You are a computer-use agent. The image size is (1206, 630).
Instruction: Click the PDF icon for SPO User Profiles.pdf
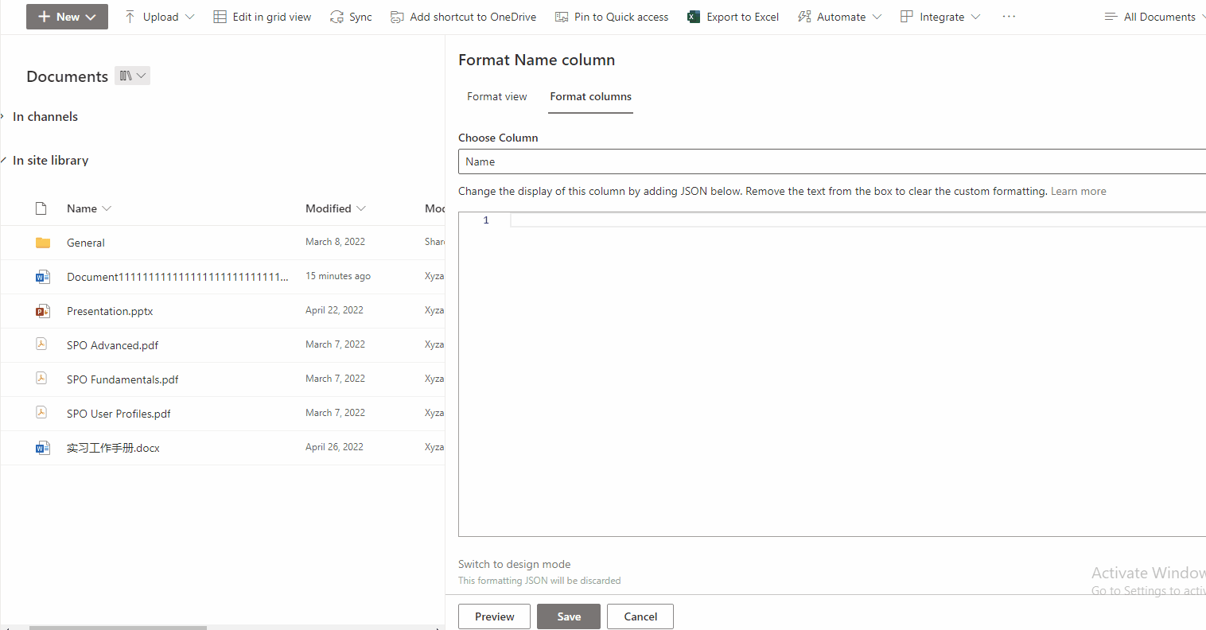[x=41, y=412]
